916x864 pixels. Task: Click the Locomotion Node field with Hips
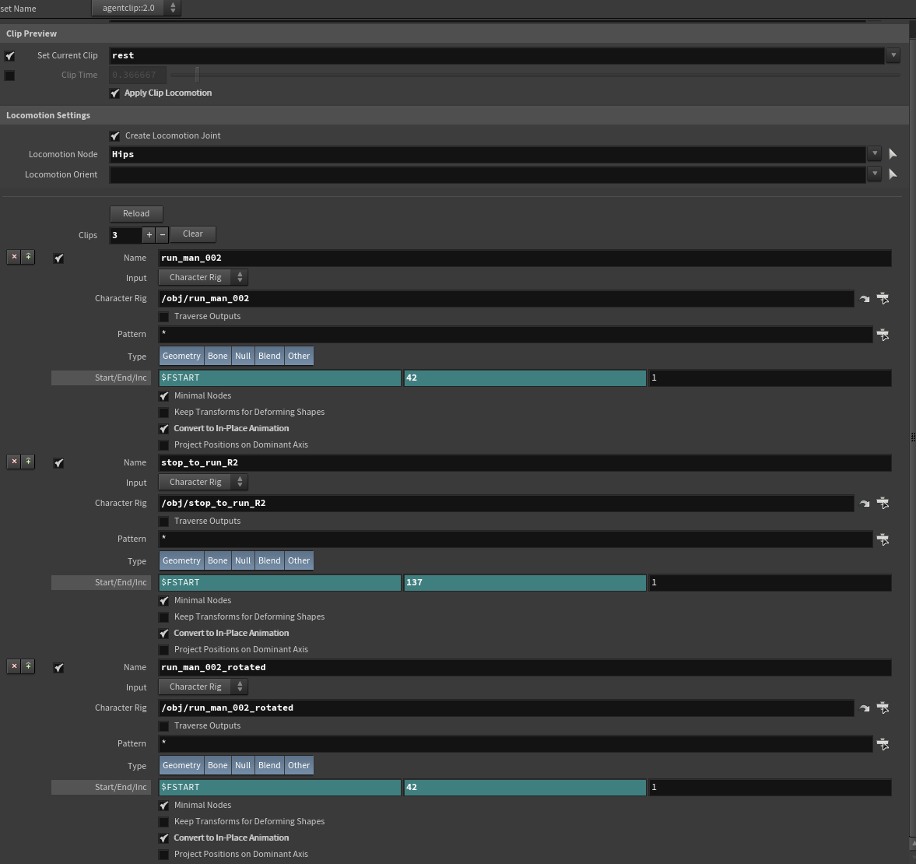487,154
